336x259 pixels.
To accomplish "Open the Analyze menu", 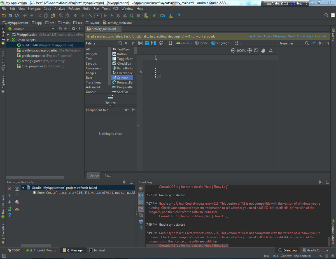I will coord(60,9).
